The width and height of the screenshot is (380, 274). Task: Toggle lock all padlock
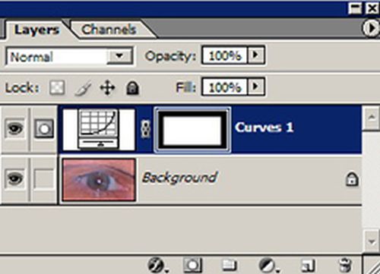tap(132, 88)
